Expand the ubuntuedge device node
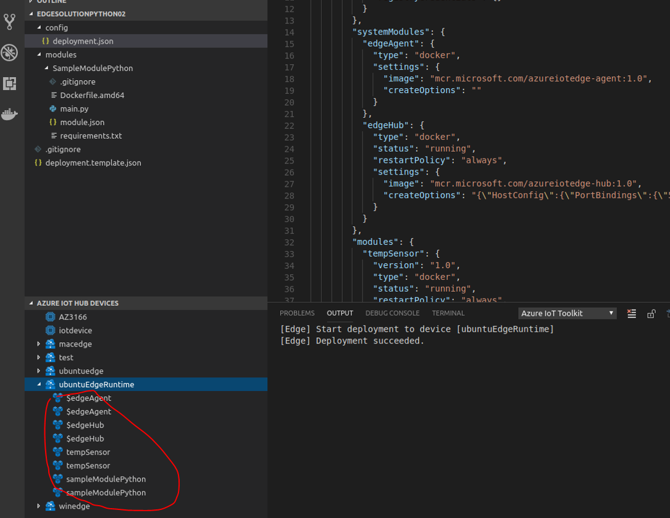670x518 pixels. point(39,371)
